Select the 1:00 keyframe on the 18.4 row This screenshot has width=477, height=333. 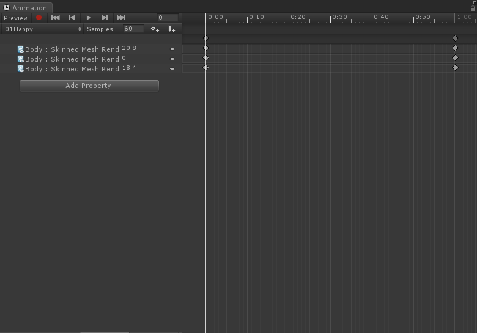455,67
